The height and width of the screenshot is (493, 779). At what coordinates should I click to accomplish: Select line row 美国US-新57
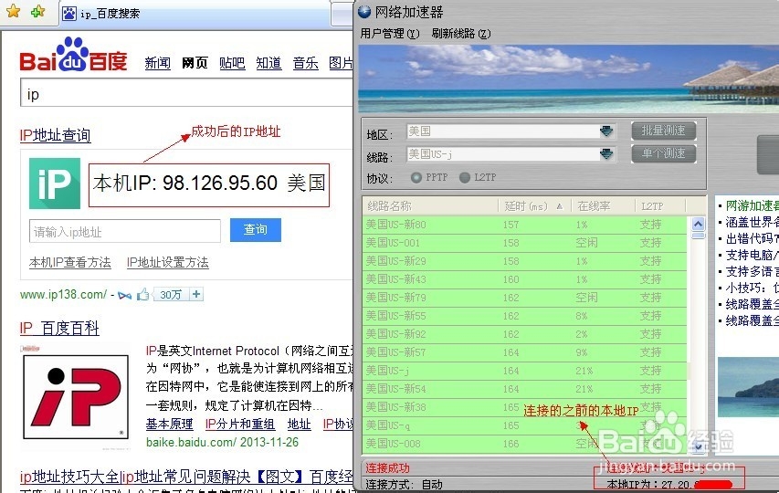click(x=525, y=352)
